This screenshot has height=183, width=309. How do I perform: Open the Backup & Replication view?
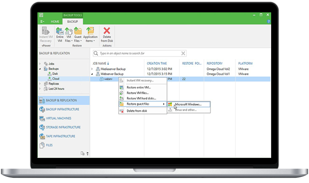[x=63, y=100]
